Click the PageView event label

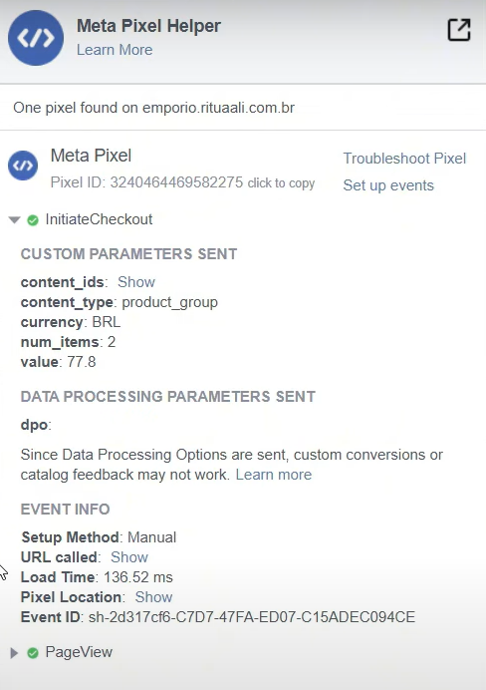click(79, 652)
